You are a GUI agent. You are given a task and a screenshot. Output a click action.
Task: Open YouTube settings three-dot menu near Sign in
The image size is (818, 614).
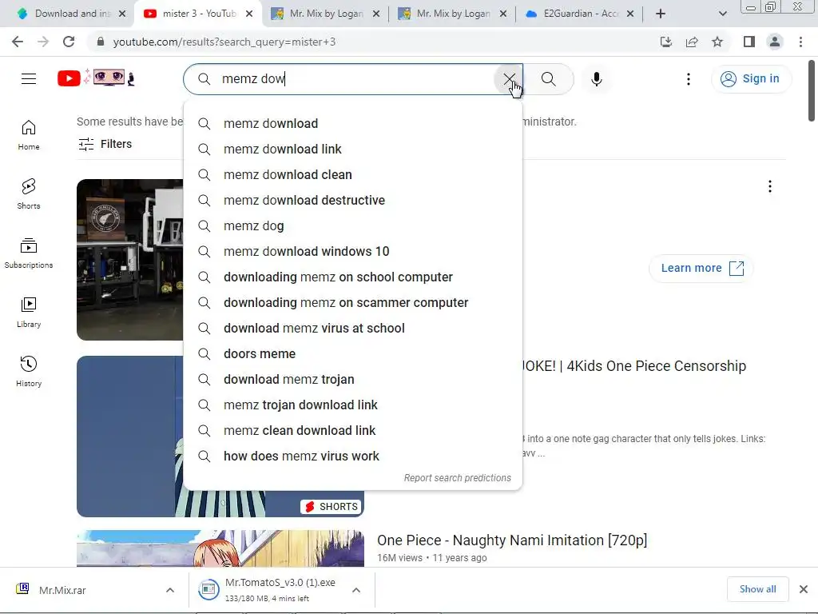click(x=688, y=79)
